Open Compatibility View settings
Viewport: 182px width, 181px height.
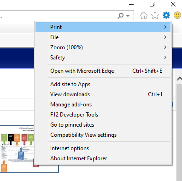103,135
